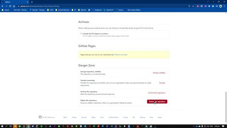Screen dimensions: 227x128
Task: Open the Contact GitHub footer link
Action: (x=113, y=117)
